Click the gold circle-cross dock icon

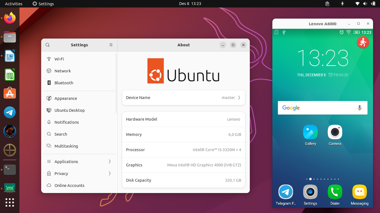(10, 150)
